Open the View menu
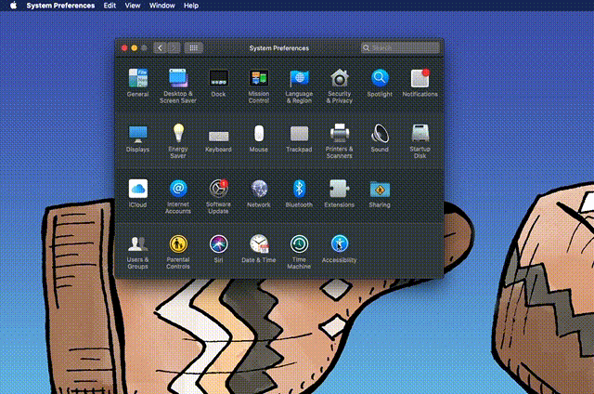The height and width of the screenshot is (394, 594). coord(133,6)
